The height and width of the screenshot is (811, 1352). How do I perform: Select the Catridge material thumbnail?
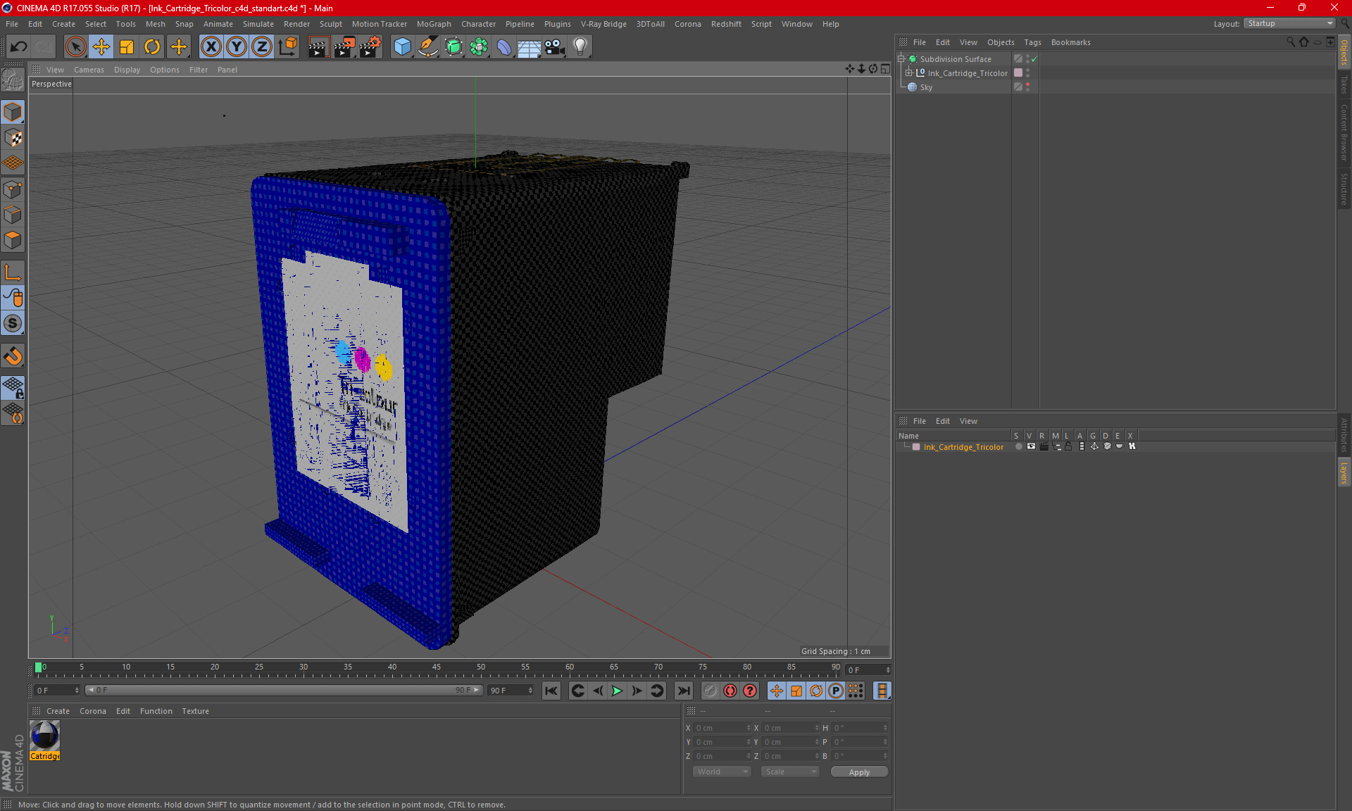coord(45,736)
